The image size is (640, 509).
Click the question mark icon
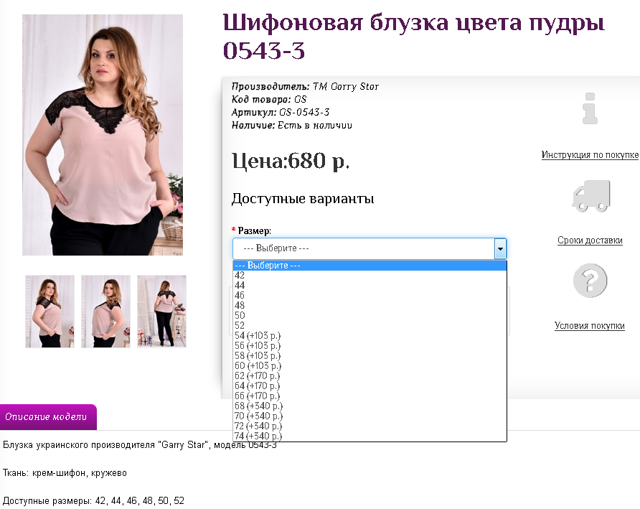point(590,281)
